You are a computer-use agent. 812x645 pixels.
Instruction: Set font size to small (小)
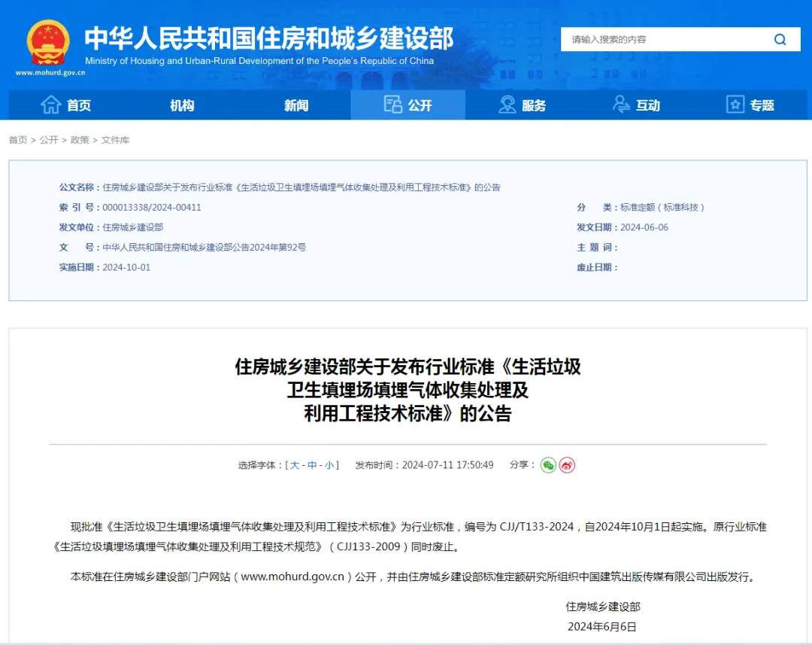[x=329, y=465]
